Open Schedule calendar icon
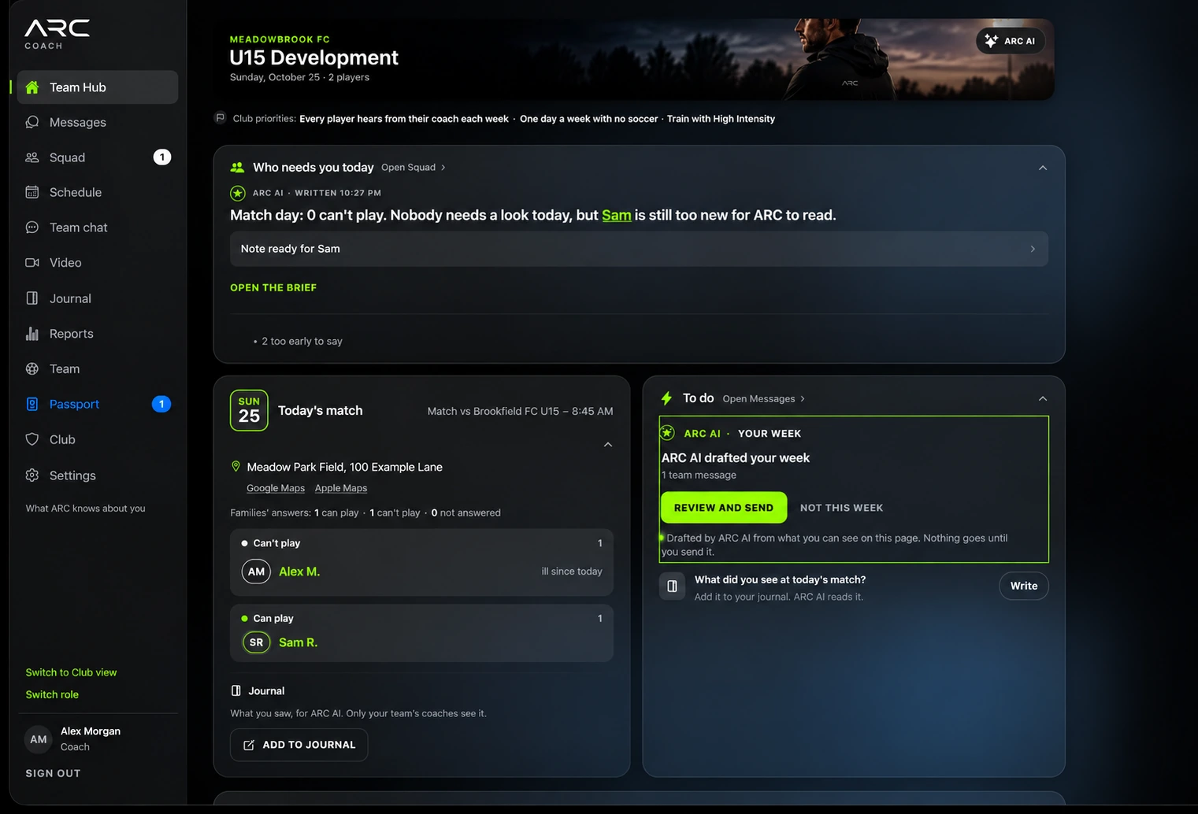 click(x=32, y=192)
